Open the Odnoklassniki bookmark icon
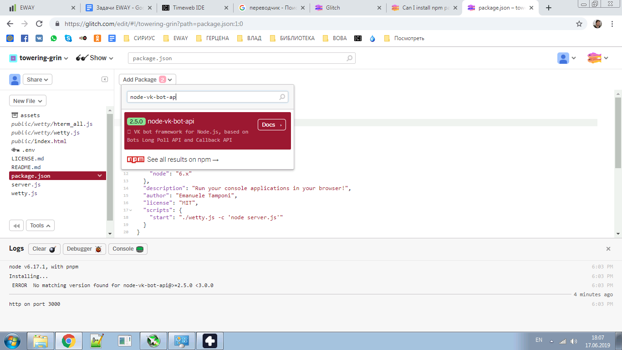This screenshot has width=622, height=350. tap(97, 38)
